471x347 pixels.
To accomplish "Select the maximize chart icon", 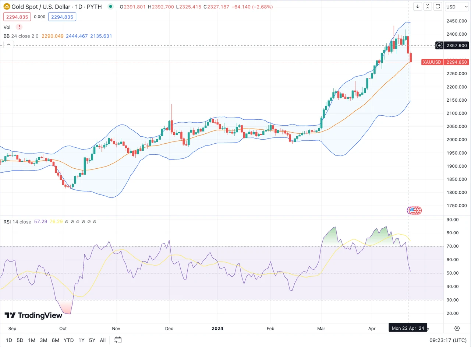I will click(438, 6).
